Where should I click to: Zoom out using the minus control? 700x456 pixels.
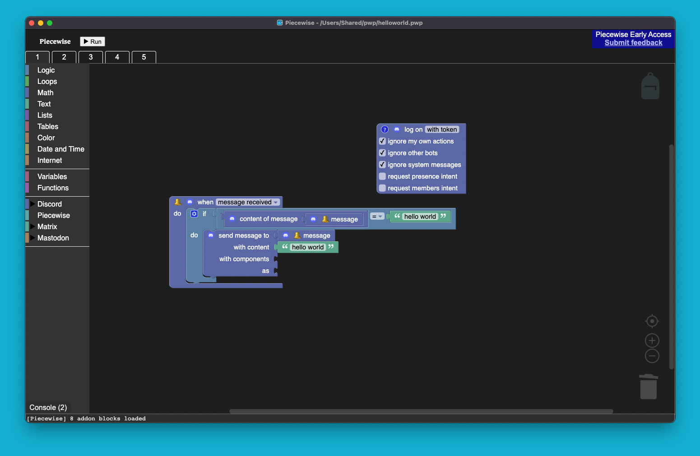pyautogui.click(x=652, y=356)
